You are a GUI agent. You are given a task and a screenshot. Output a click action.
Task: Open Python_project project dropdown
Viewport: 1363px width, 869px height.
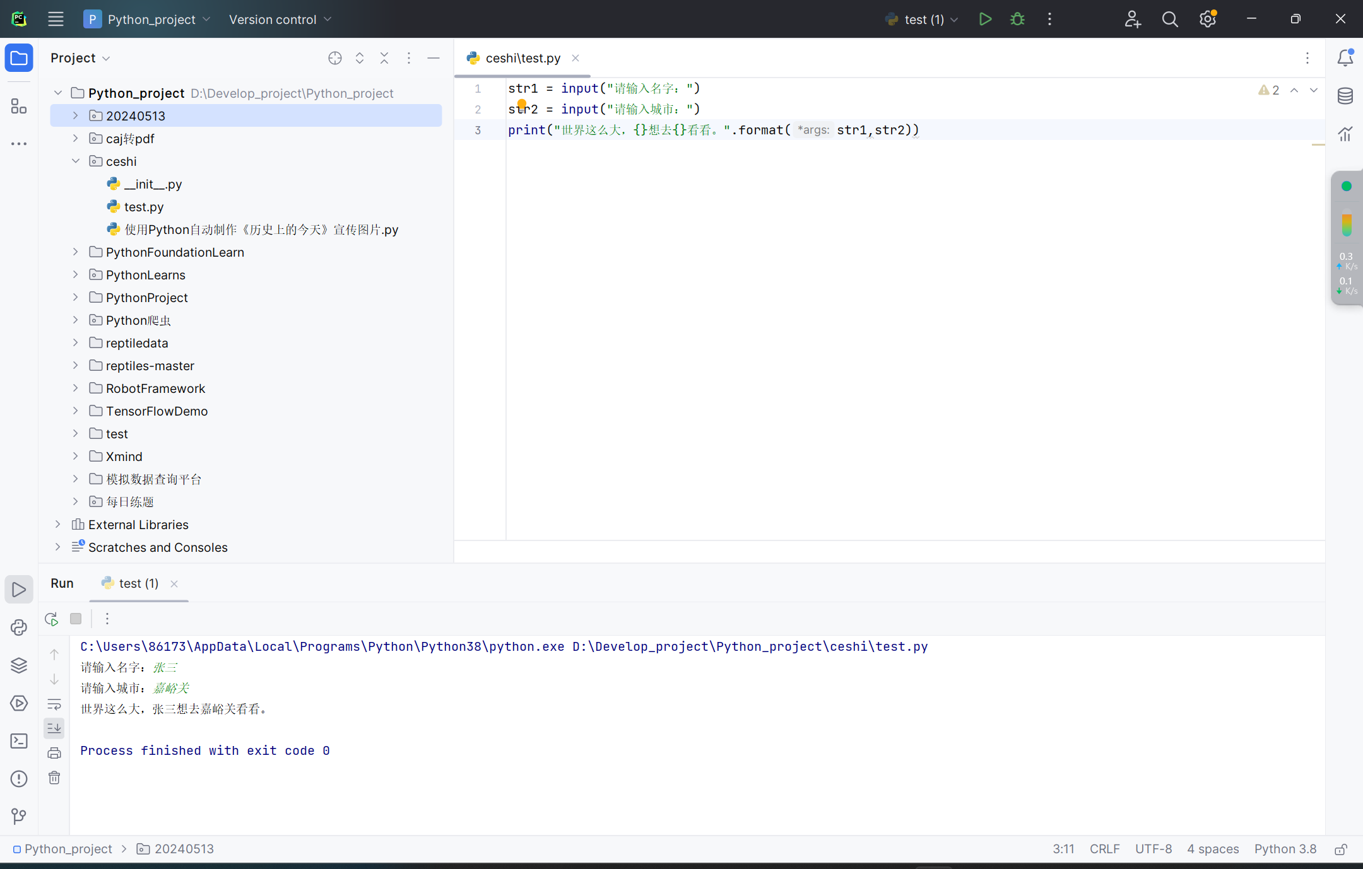coord(148,19)
